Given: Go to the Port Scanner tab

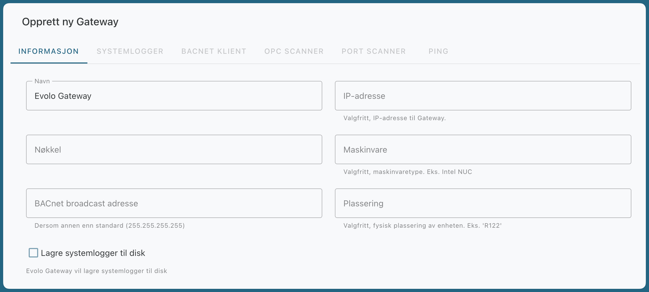Looking at the screenshot, I should [374, 51].
